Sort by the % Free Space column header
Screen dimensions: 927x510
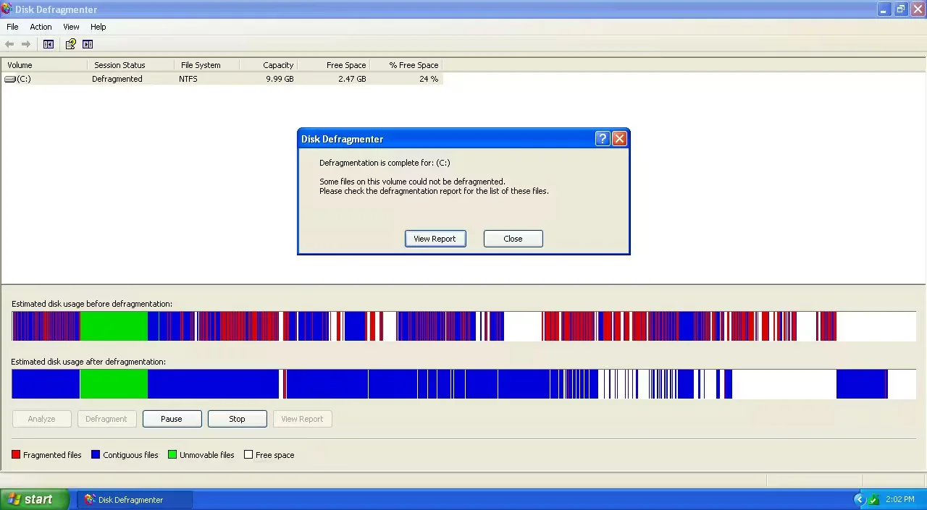point(406,65)
